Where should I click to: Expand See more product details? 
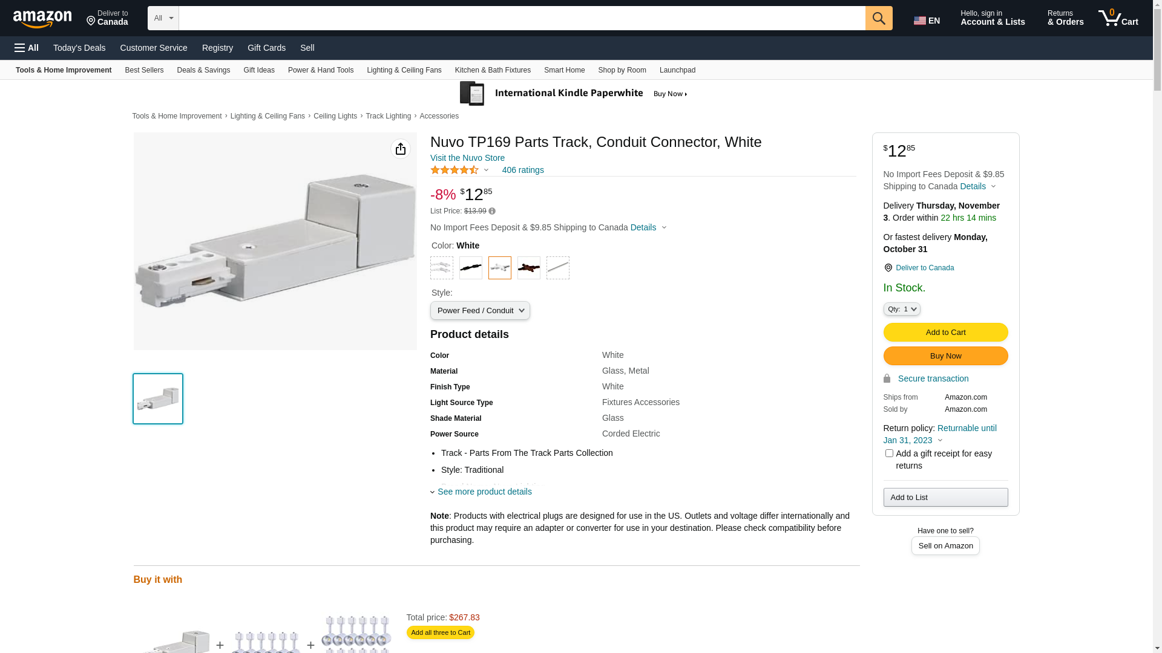pyautogui.click(x=484, y=492)
